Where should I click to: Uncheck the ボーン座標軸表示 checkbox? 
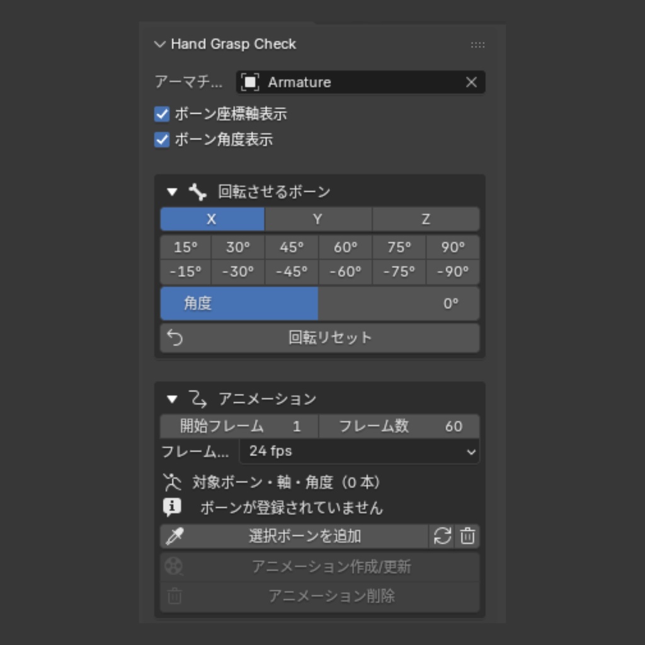tap(161, 114)
